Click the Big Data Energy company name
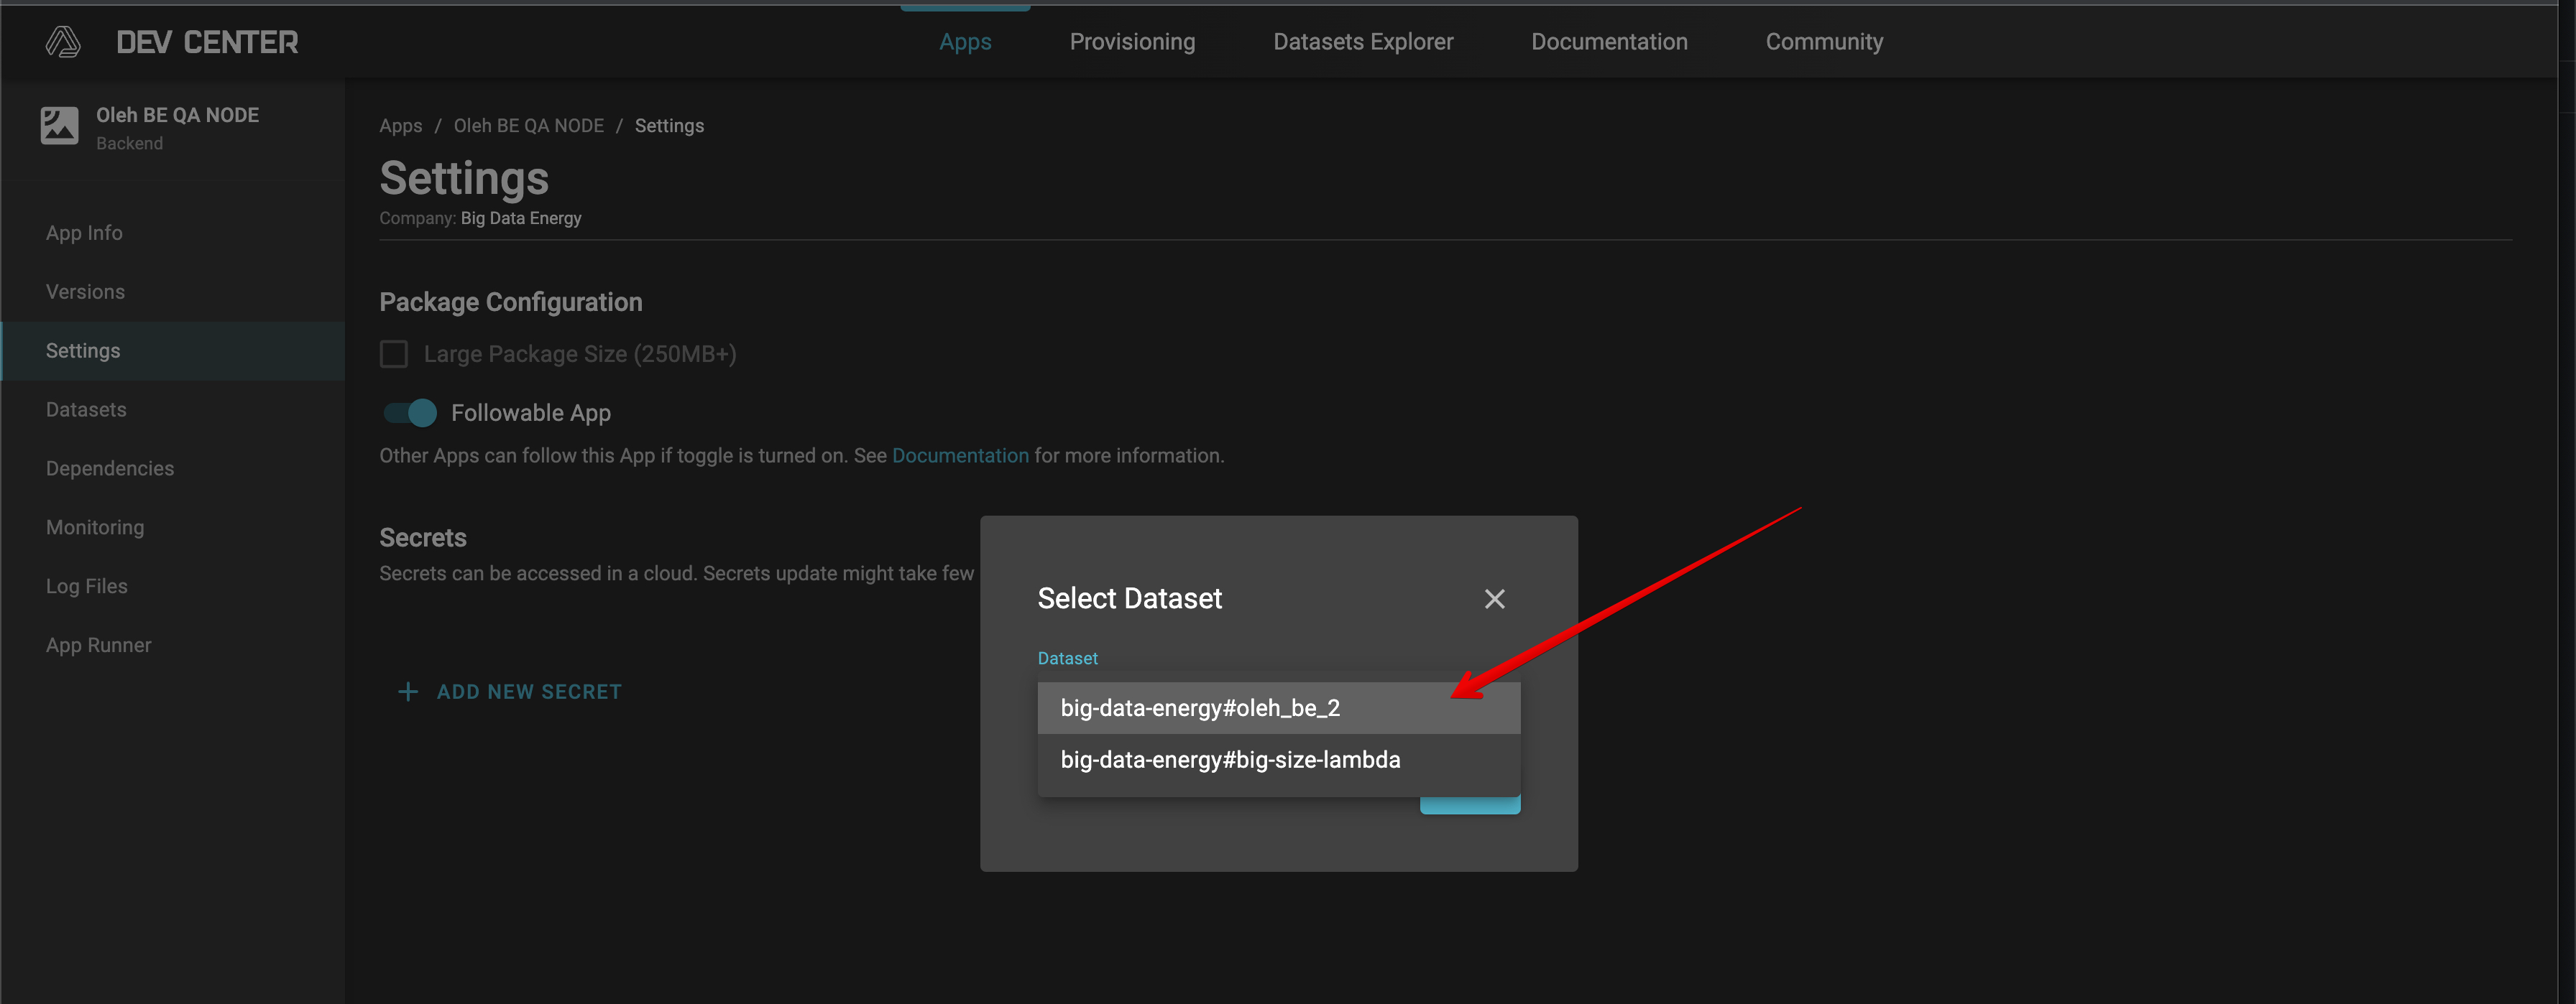This screenshot has width=2576, height=1004. pos(521,218)
